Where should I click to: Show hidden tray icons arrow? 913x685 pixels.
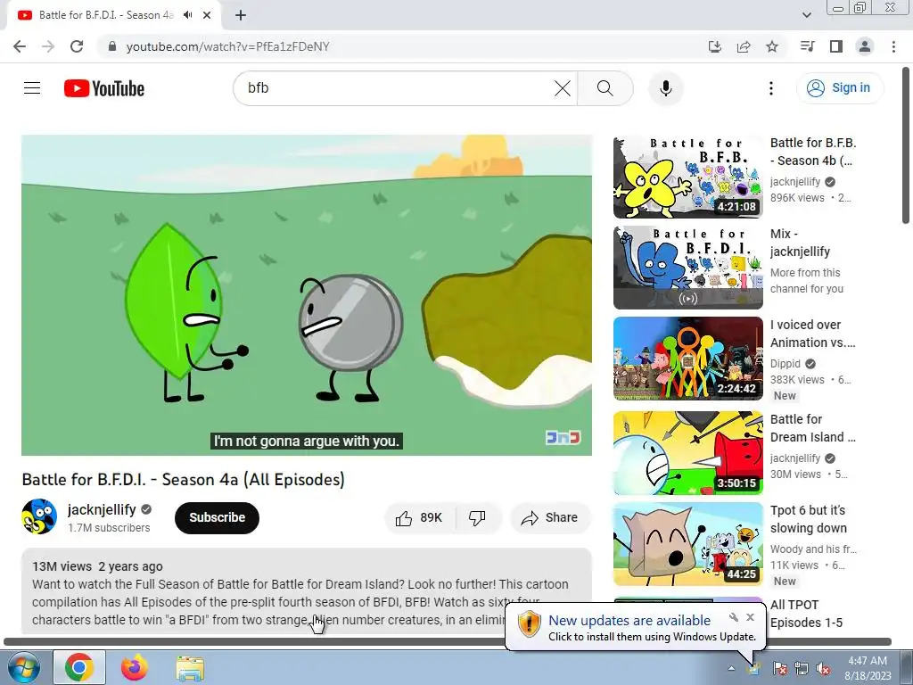[731, 668]
